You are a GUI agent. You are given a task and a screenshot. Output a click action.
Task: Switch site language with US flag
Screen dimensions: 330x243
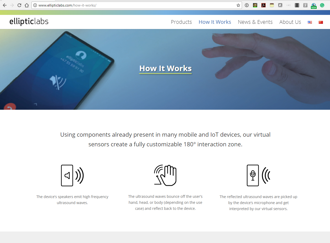click(310, 22)
